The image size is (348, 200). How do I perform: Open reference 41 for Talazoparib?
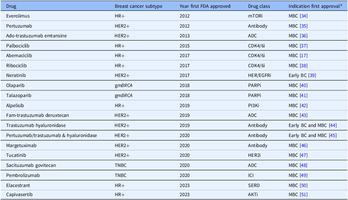(304, 95)
